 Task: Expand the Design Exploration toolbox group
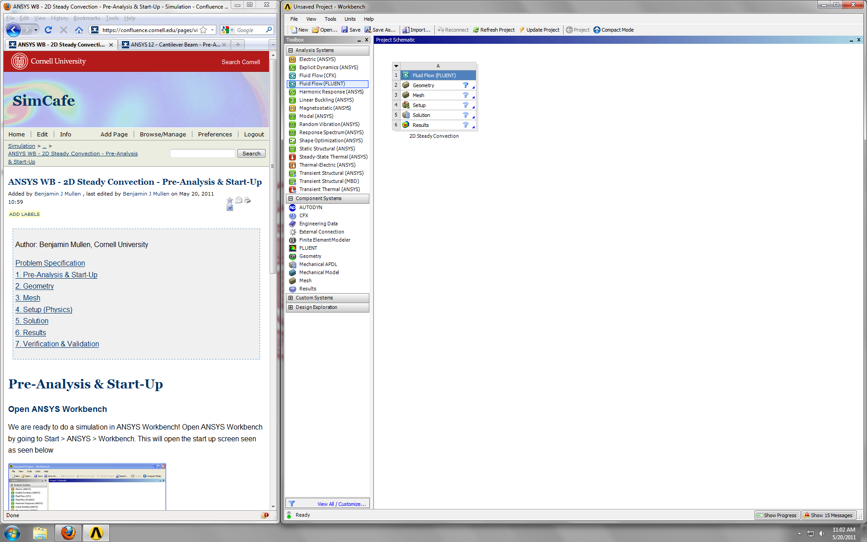point(290,307)
